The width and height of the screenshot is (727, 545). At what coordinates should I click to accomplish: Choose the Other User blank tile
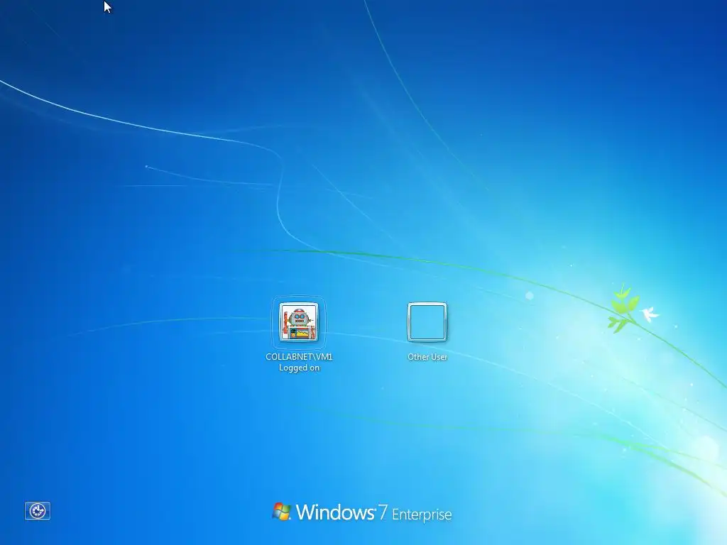click(x=427, y=321)
